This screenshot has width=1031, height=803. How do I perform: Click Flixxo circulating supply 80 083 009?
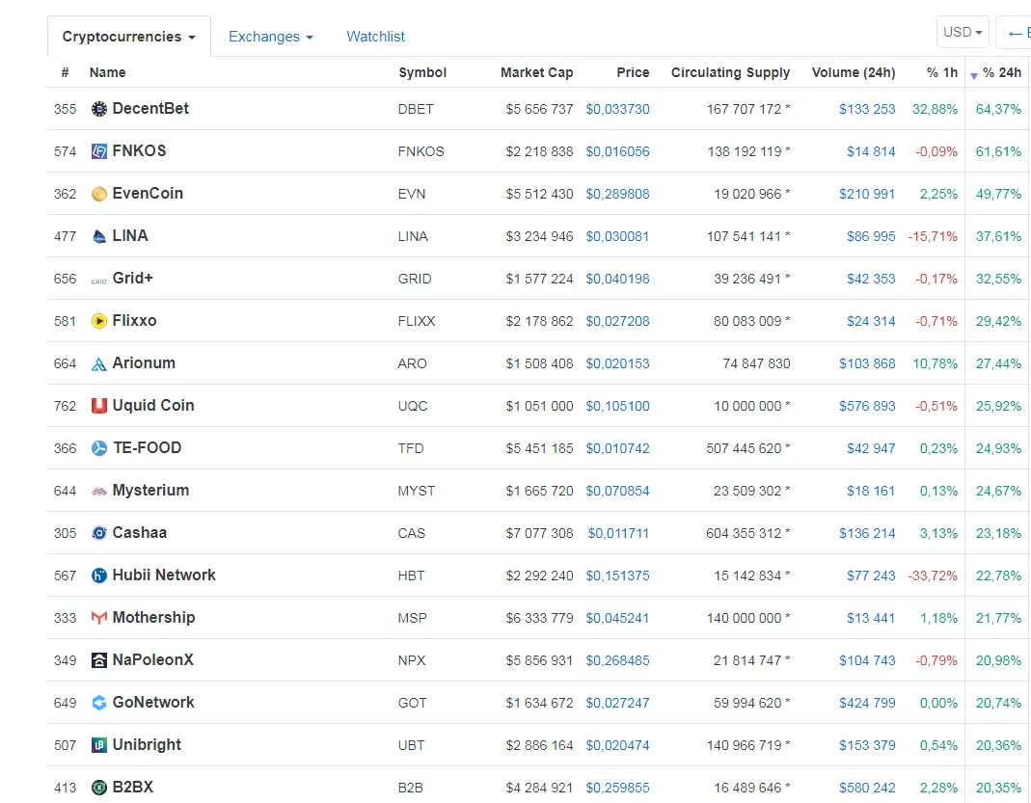pyautogui.click(x=747, y=321)
